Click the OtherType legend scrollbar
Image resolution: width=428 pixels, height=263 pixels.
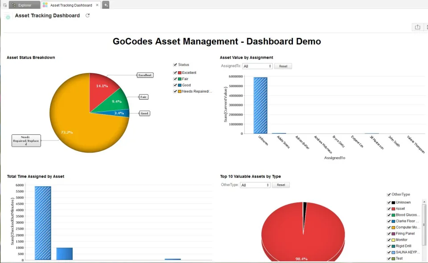[424, 225]
